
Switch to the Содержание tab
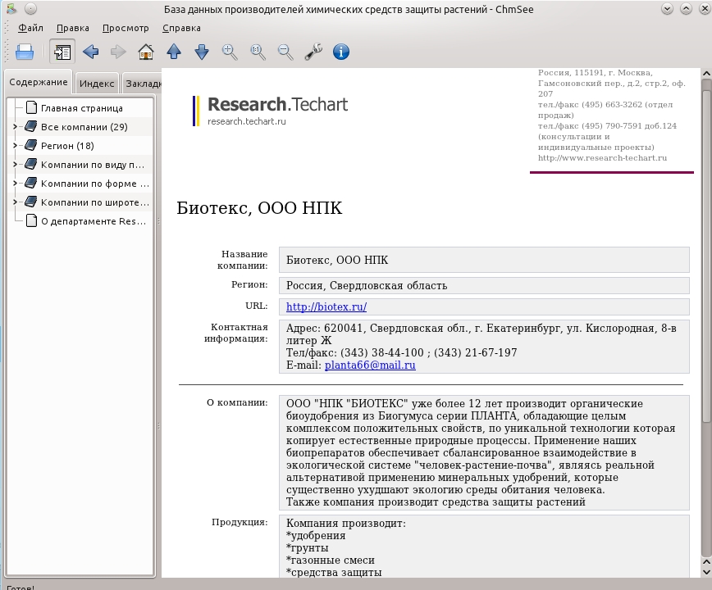pos(38,82)
